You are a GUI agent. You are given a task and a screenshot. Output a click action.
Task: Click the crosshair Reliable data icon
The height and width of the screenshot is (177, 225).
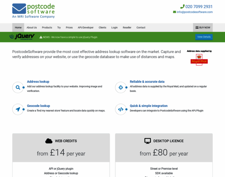pos(121,87)
